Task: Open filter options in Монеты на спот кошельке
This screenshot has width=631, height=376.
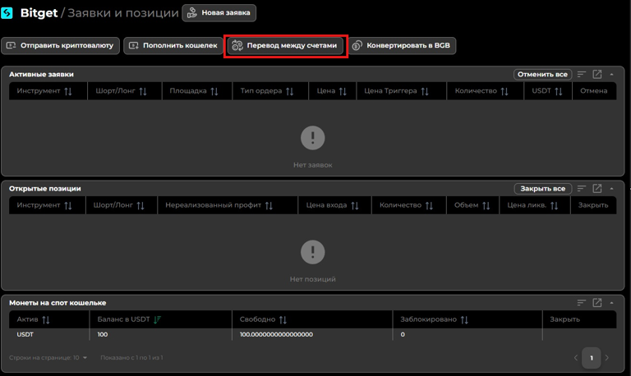Action: (x=582, y=303)
